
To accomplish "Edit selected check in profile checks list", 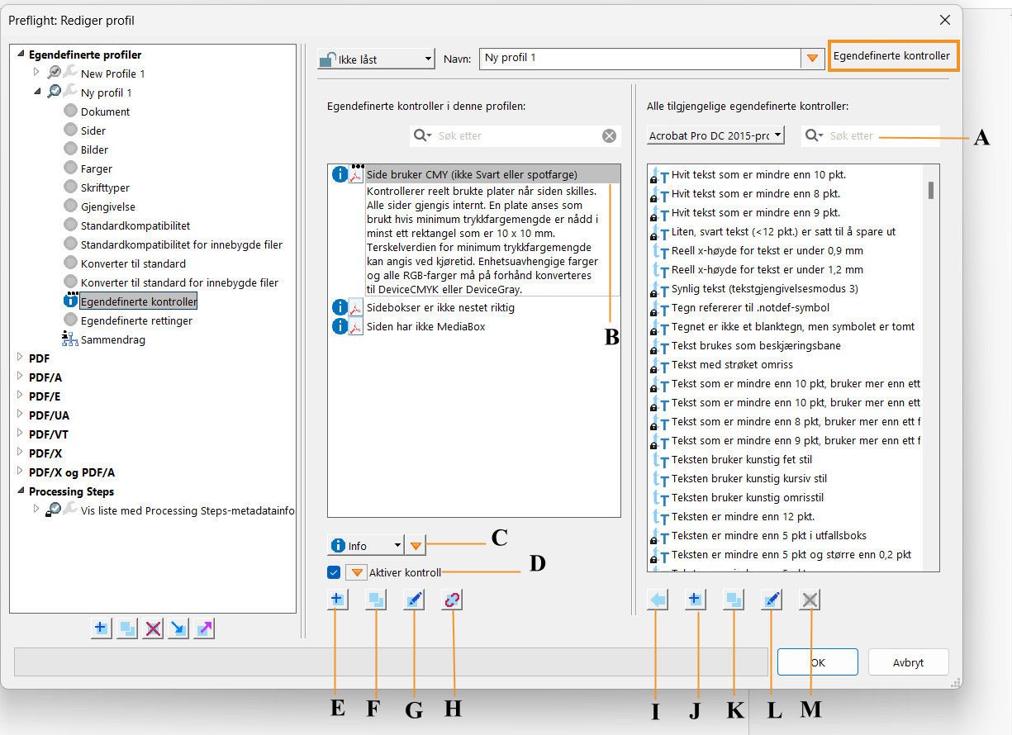I will (415, 600).
